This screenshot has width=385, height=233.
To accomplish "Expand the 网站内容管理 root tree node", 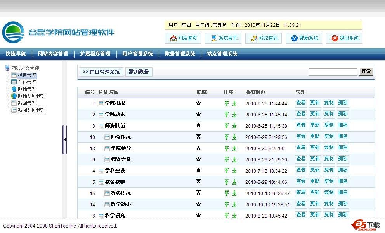I will [x=25, y=69].
